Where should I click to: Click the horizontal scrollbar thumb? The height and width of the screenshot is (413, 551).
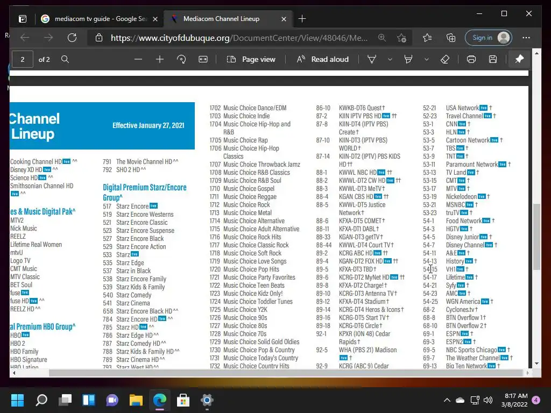pyautogui.click(x=286, y=373)
